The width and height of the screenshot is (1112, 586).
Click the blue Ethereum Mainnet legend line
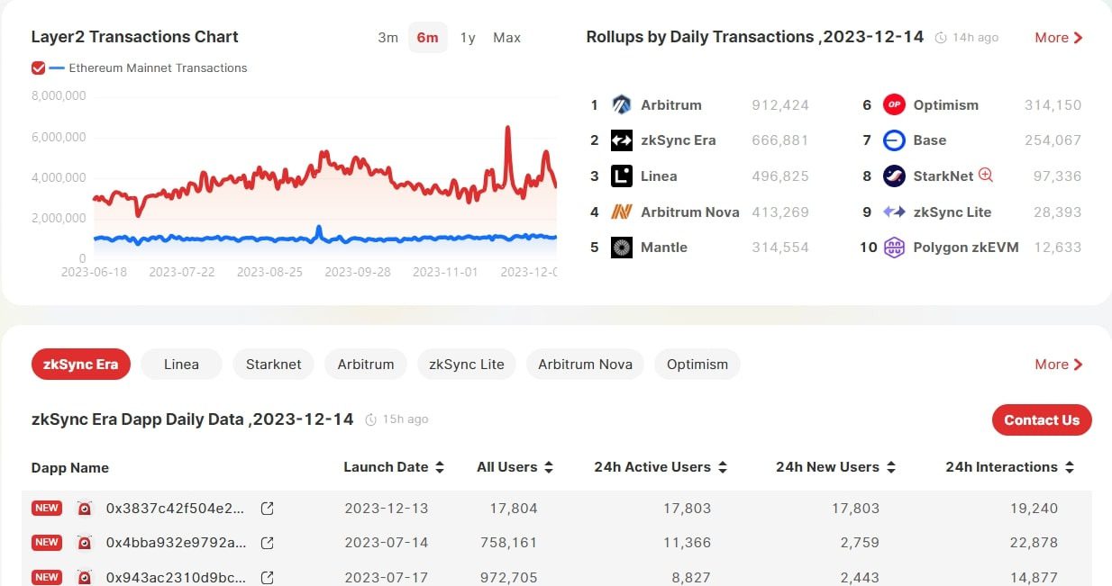click(x=57, y=68)
